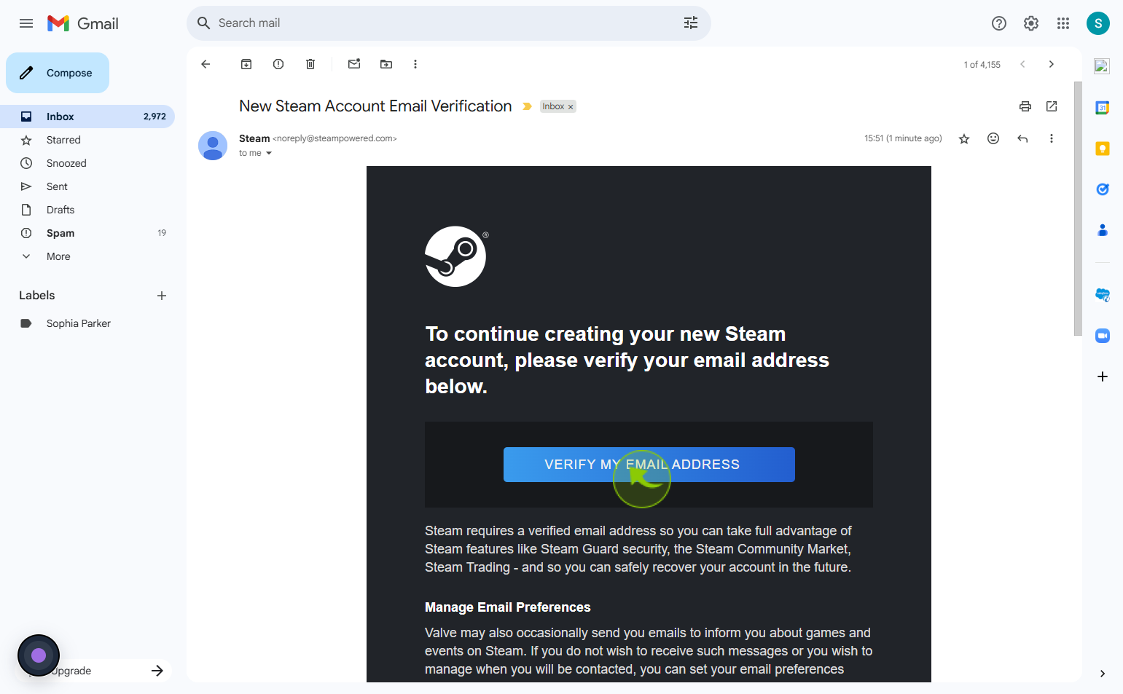Remove the Inbox label chip

(571, 107)
